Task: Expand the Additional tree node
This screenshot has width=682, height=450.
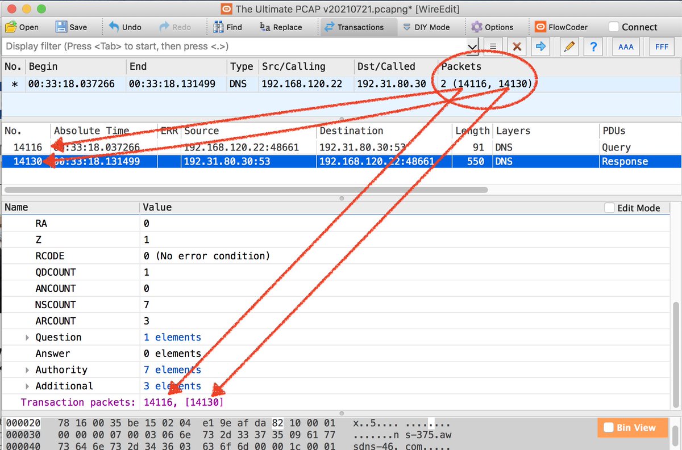Action: tap(27, 386)
